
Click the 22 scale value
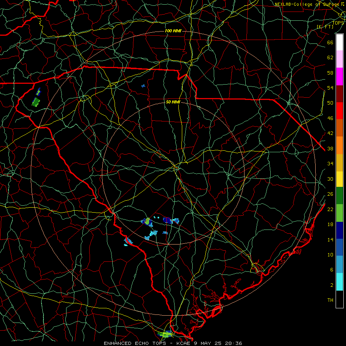coord(330,209)
